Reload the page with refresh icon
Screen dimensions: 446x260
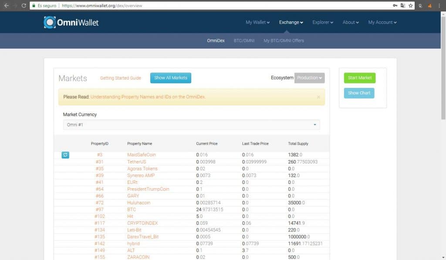click(24, 5)
